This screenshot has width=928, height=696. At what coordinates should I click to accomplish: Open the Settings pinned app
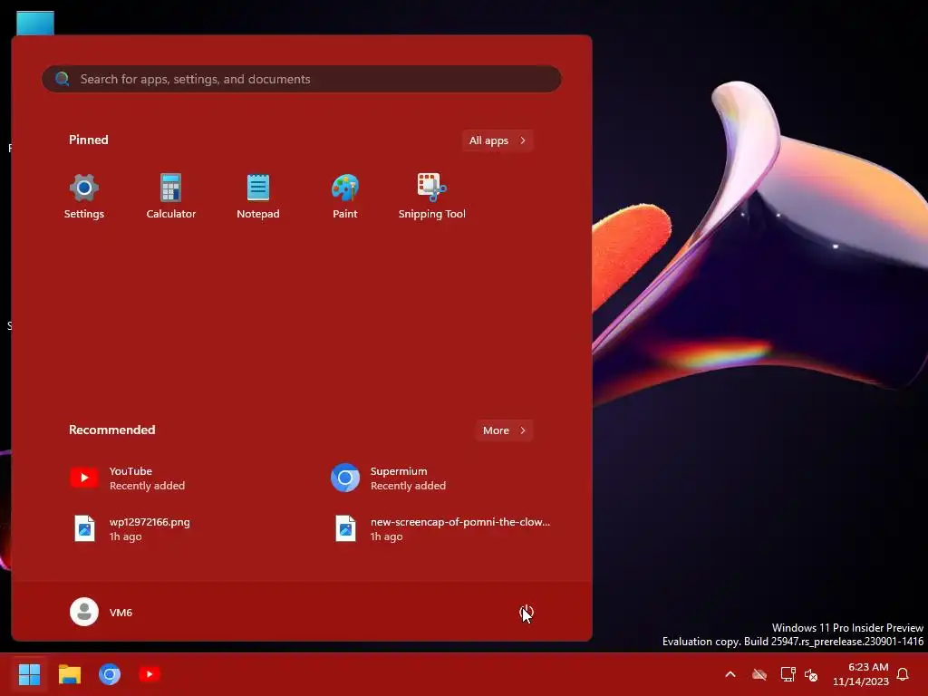point(84,197)
